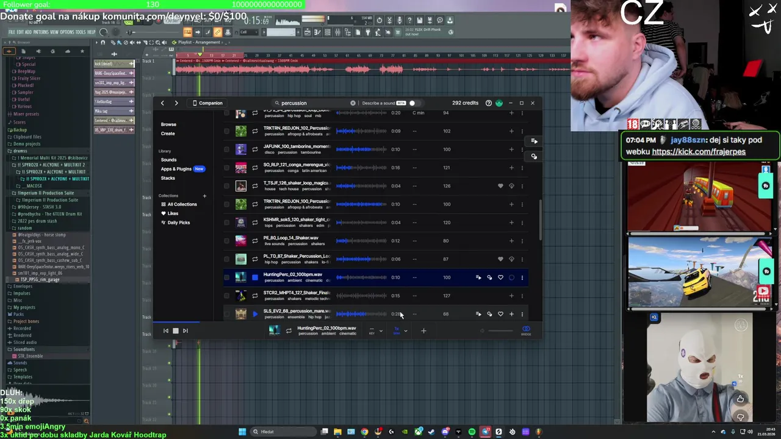Open Splice help question-mark icon
This screenshot has height=439, width=781.
(x=488, y=103)
